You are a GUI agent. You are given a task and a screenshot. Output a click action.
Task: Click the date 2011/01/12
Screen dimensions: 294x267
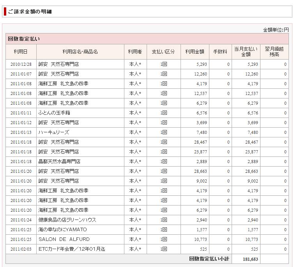21,123
